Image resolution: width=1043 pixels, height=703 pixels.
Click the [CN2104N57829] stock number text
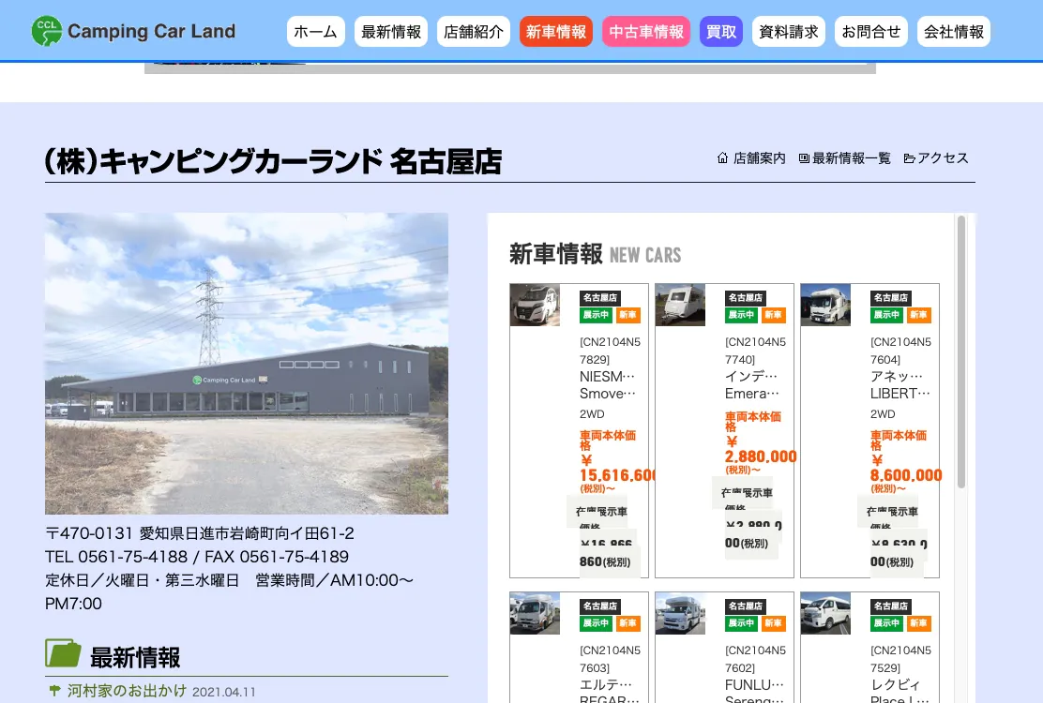pos(610,351)
